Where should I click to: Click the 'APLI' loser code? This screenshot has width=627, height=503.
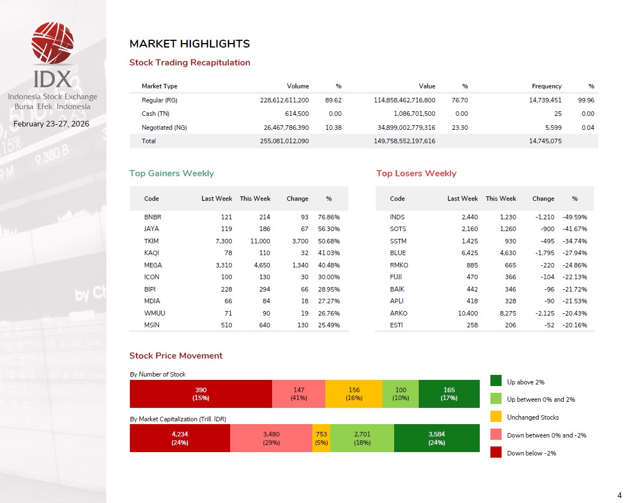[397, 301]
